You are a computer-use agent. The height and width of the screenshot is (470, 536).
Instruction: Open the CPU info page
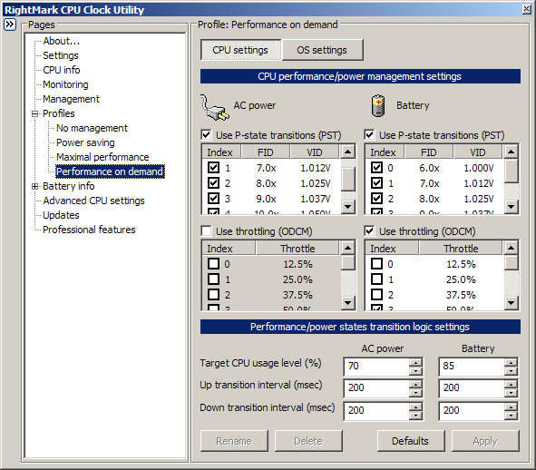click(61, 70)
